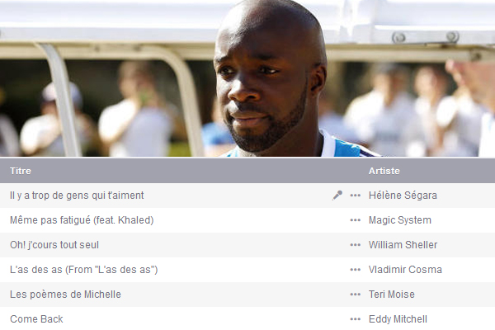The height and width of the screenshot is (330, 495).
Task: Sort tracks by the Artiste column header
Action: pyautogui.click(x=384, y=171)
